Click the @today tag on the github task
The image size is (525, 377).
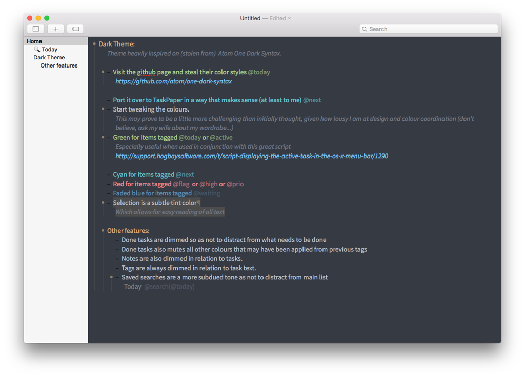(259, 72)
